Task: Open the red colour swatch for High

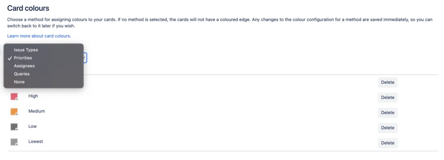Action: (x=14, y=97)
